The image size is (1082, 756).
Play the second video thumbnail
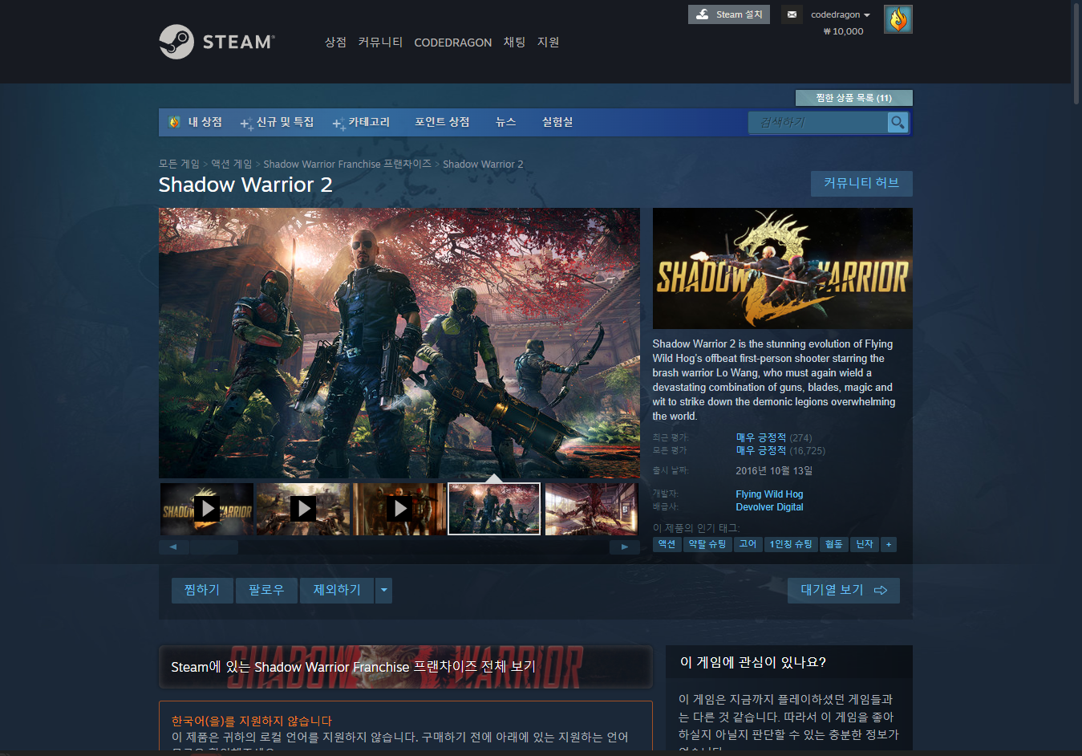(x=303, y=509)
